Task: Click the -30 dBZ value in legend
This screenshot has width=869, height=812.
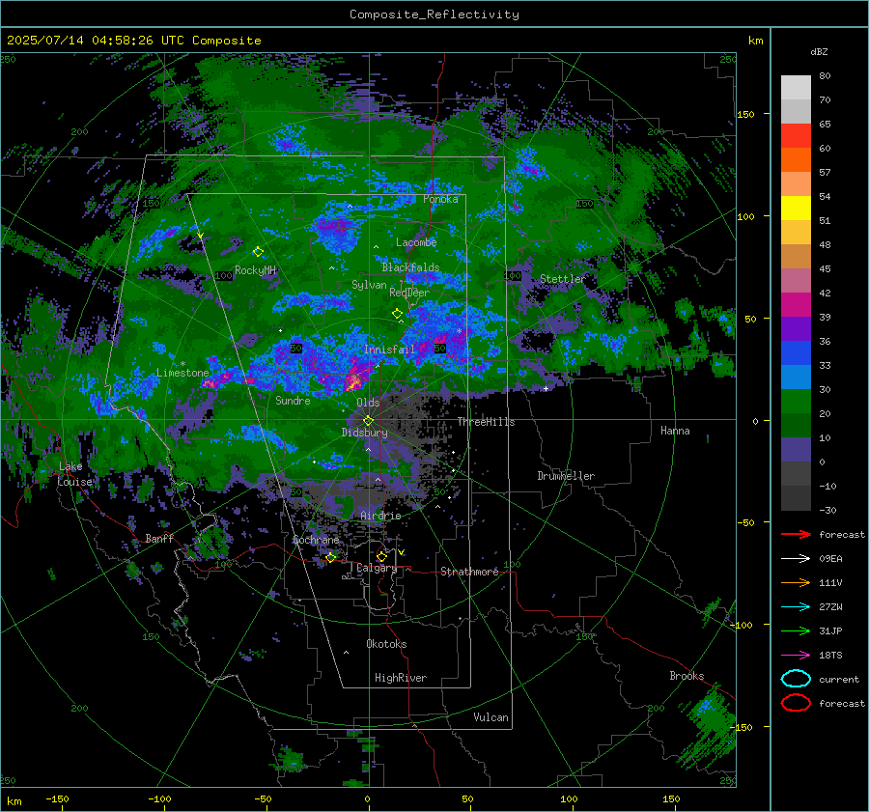Action: tap(827, 510)
